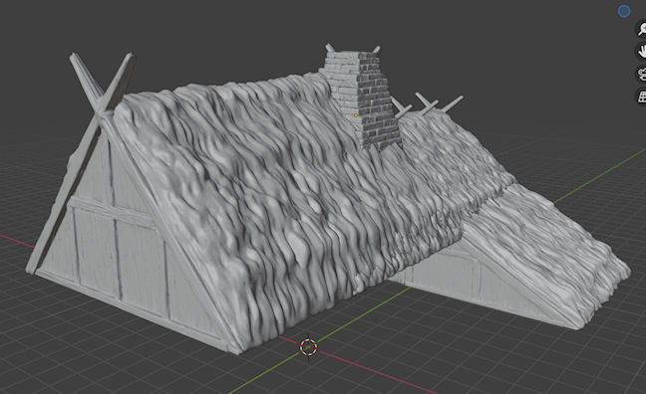Click the red-white 3D cursor on the grid
This screenshot has width=646, height=394.
tap(309, 346)
